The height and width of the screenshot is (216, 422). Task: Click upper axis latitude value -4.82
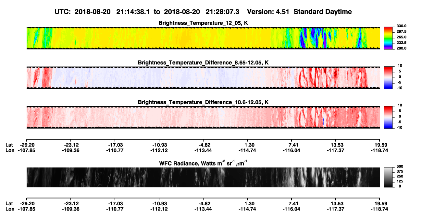point(205,145)
